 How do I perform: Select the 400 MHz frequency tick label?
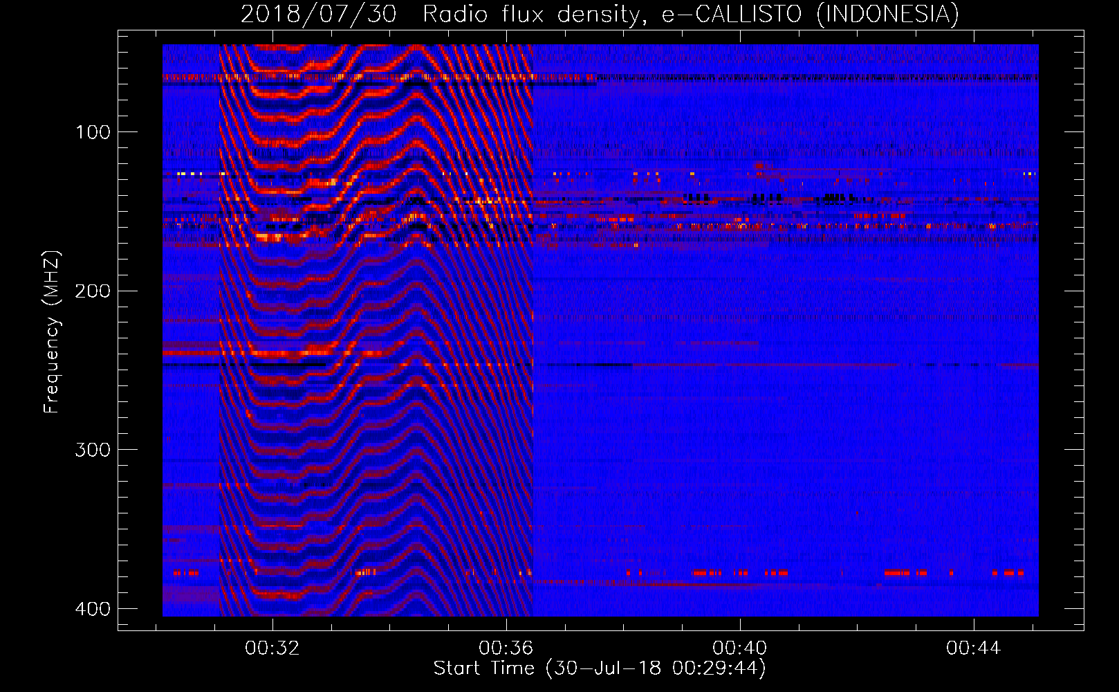point(93,609)
